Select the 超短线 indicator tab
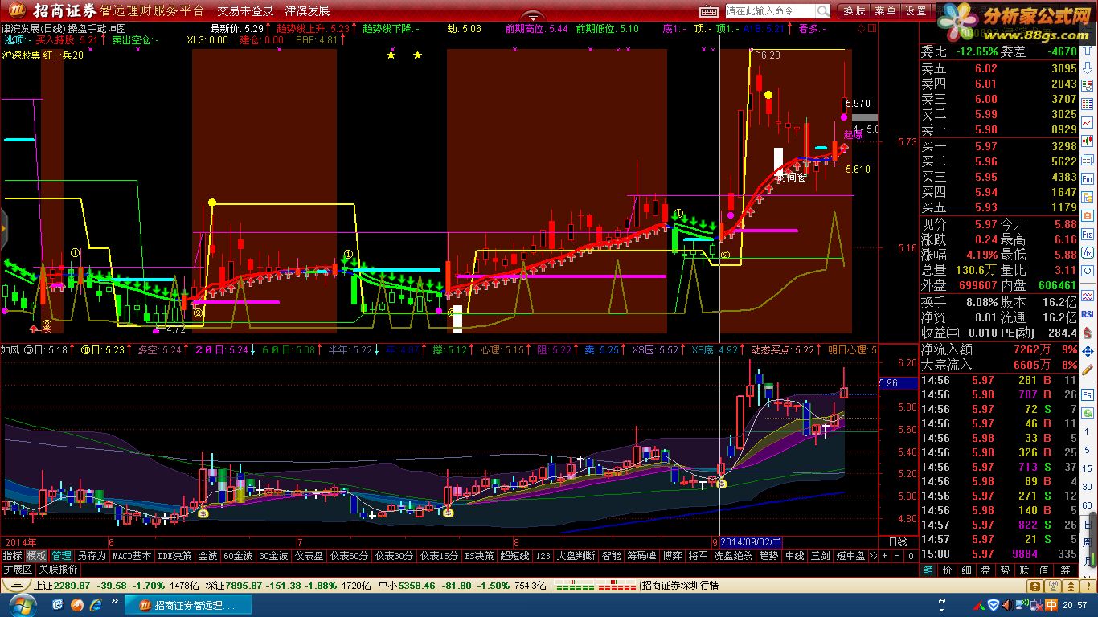 pyautogui.click(x=514, y=555)
